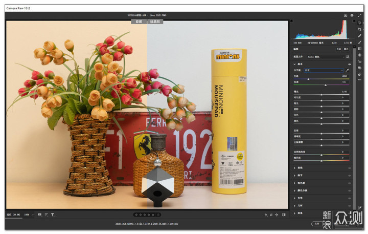Toggle full screen mode arrow icon
The image size is (368, 234).
tap(359, 15)
